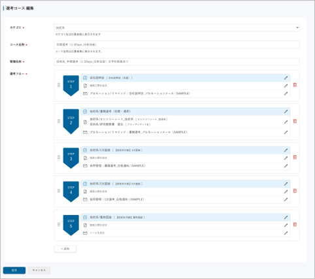Select the 会社説明会 event text in Step 1
315x279 pixels.
click(x=111, y=78)
